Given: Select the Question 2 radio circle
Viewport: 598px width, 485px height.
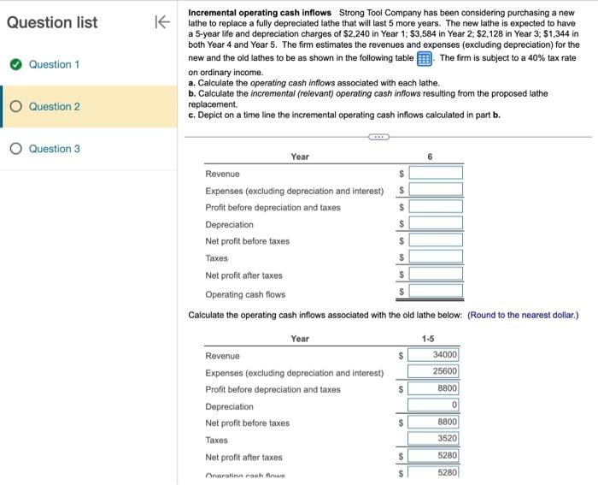Looking at the screenshot, I should point(15,107).
